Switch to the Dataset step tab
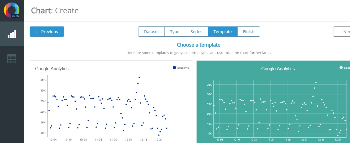 (151, 32)
